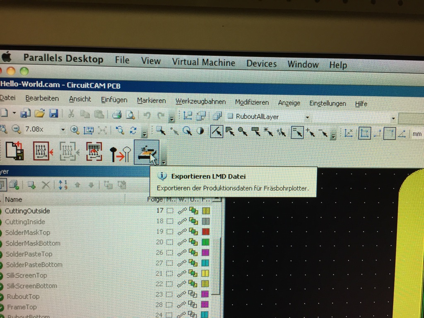Open the New document dropdown arrow
The image size is (424, 318).
tap(14, 113)
